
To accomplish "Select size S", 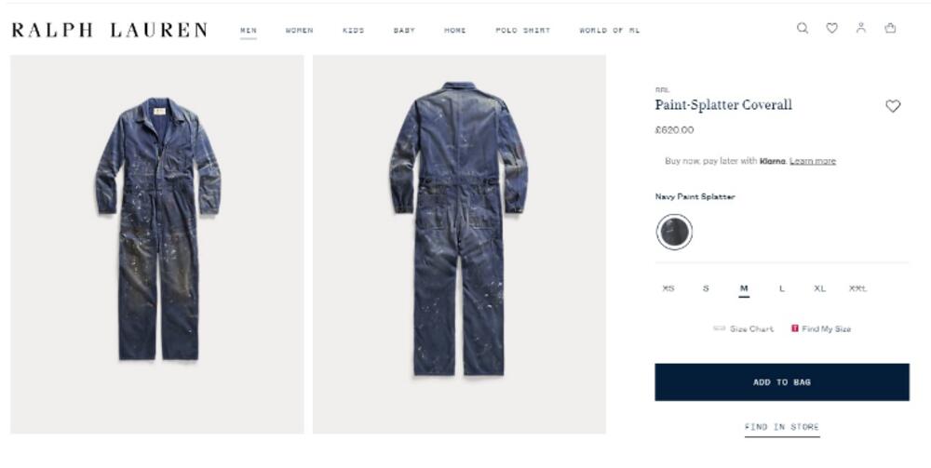I will click(x=706, y=288).
